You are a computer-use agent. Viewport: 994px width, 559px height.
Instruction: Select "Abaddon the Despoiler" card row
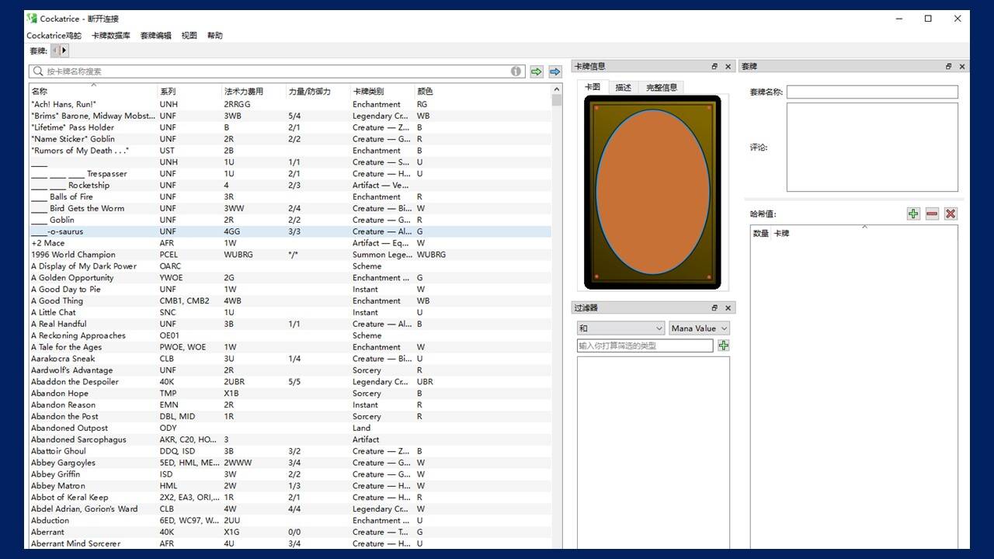(x=290, y=382)
